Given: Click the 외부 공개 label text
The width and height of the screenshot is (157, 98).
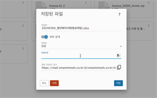Looking at the screenshot, I should tap(55, 37).
